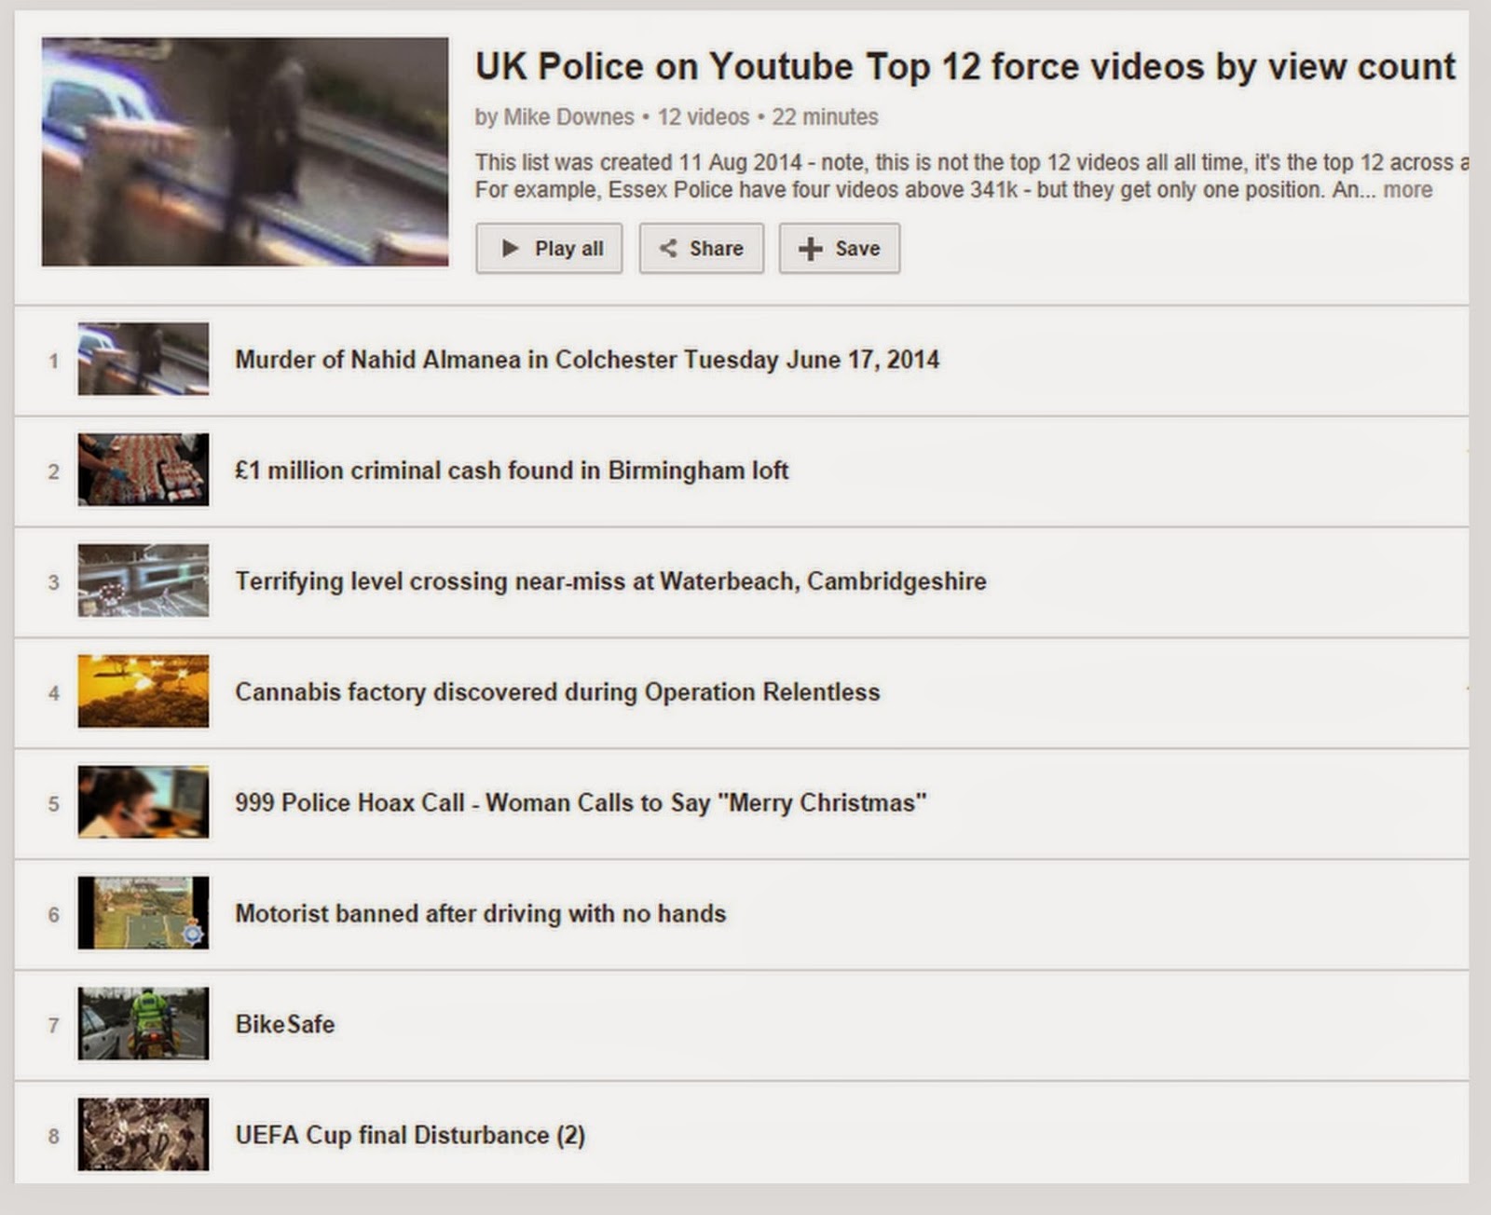The image size is (1491, 1215).
Task: Click index number 8 of the playlist
Action: (x=54, y=1137)
